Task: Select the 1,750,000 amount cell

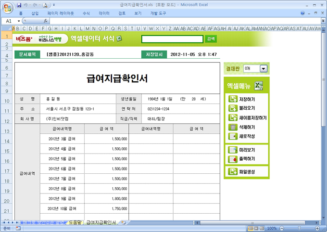Action: [x=107, y=208]
